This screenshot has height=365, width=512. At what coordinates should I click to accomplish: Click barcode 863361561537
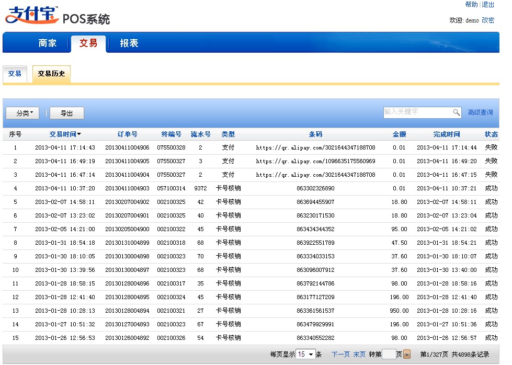[315, 311]
